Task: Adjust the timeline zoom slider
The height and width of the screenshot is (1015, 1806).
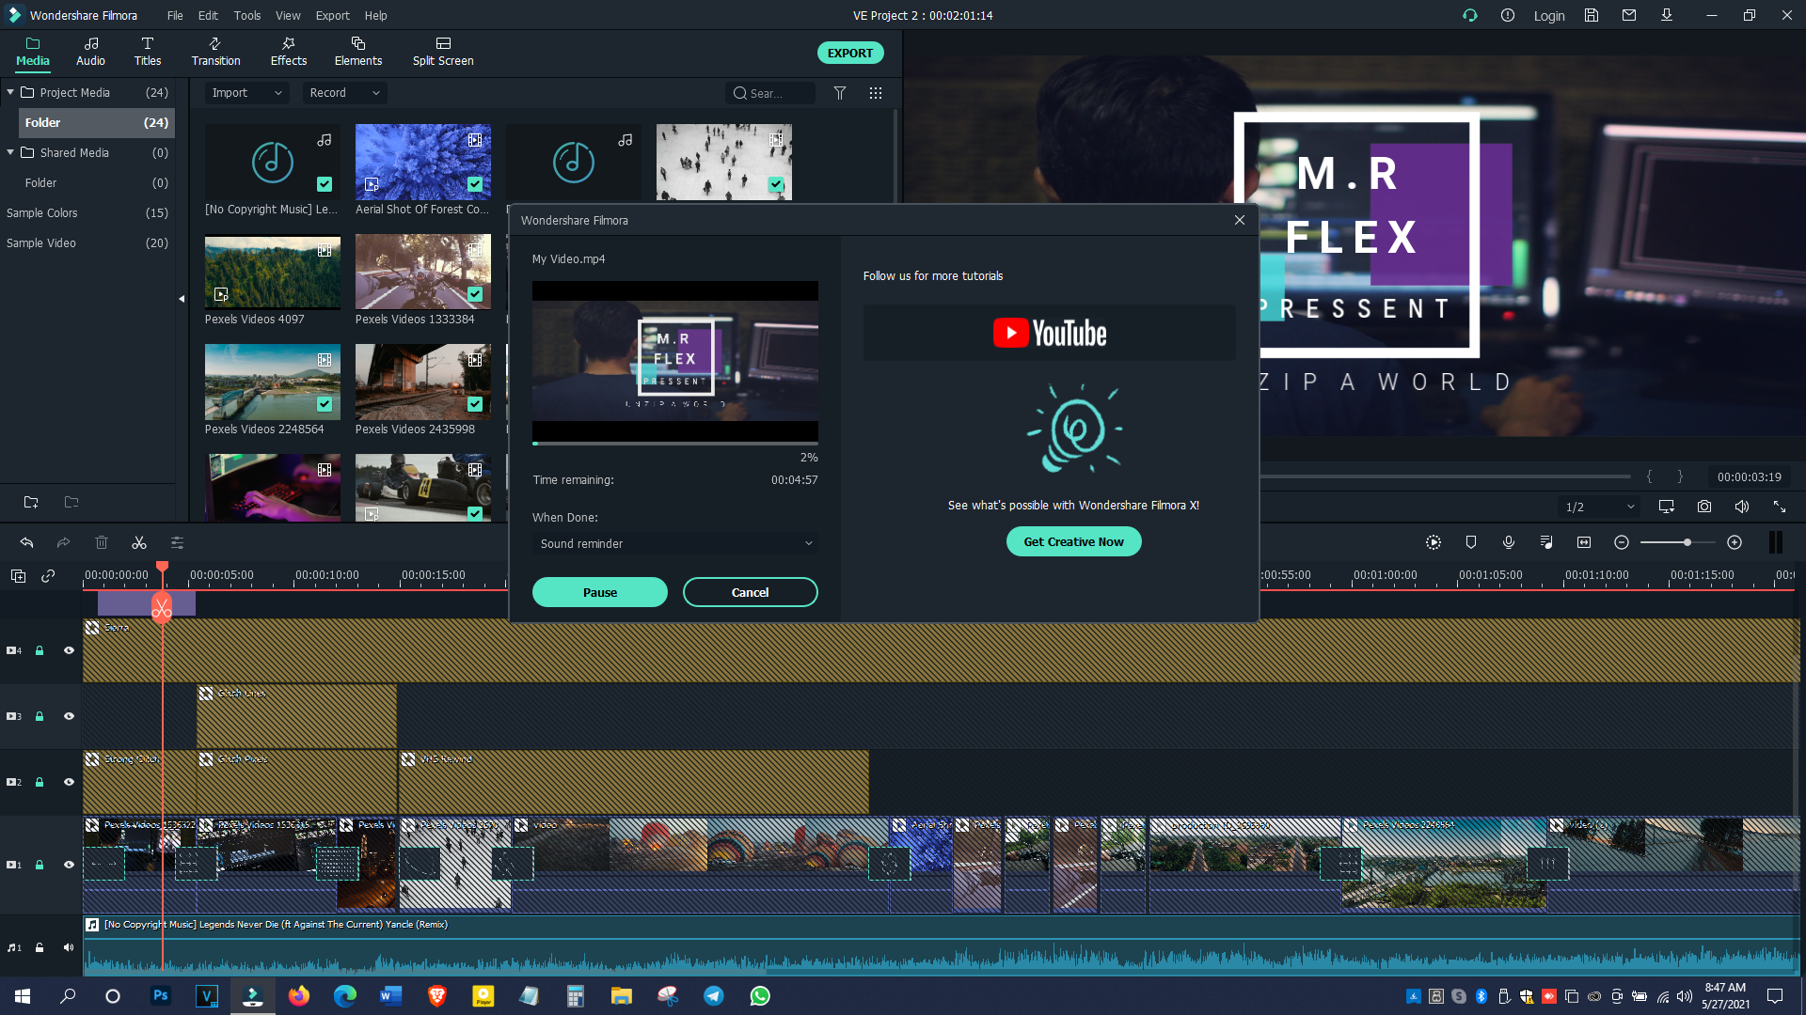Action: [1687, 542]
